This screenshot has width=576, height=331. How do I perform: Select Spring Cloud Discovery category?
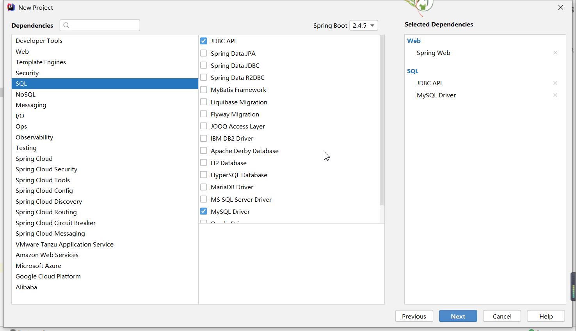105,201
